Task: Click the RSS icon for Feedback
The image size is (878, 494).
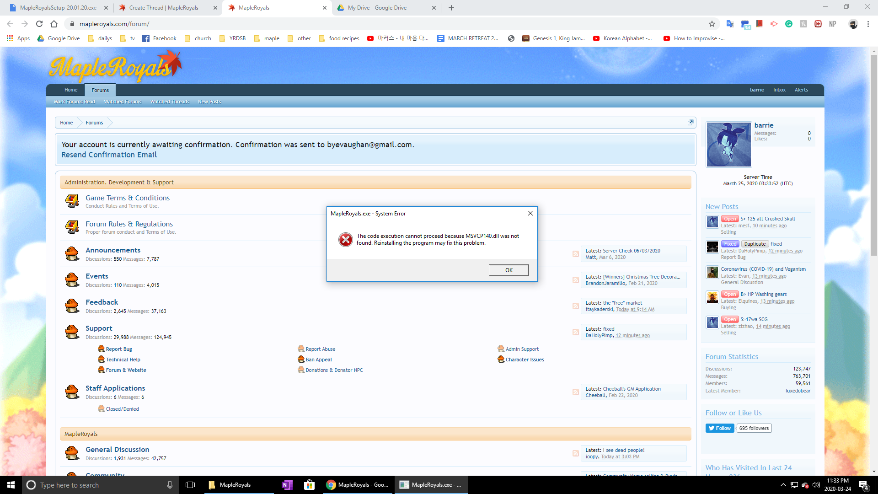Action: [576, 306]
